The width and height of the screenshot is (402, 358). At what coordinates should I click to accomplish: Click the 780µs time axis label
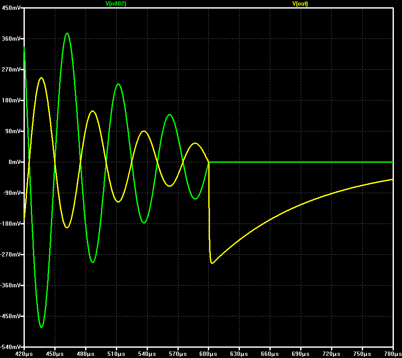pyautogui.click(x=393, y=354)
